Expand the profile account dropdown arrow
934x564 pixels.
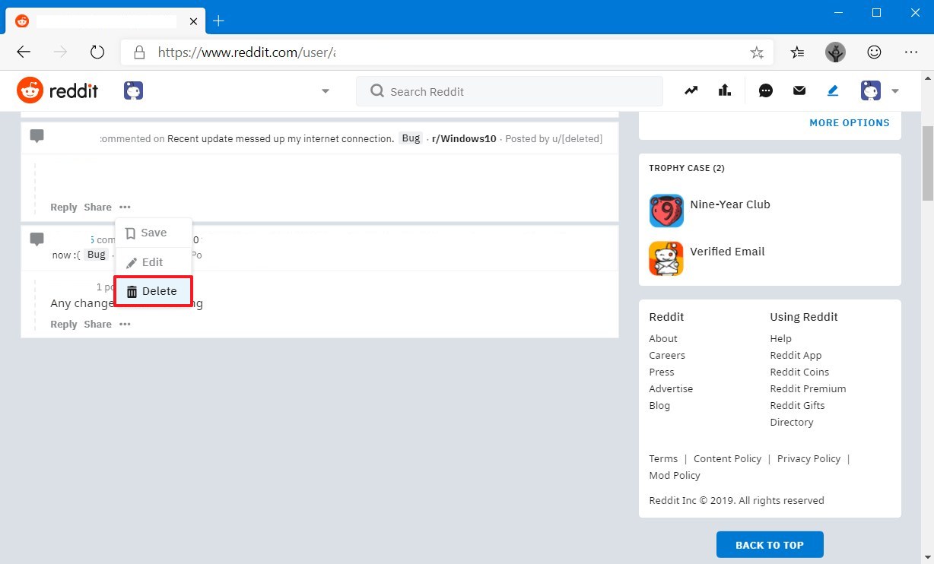[x=895, y=90]
